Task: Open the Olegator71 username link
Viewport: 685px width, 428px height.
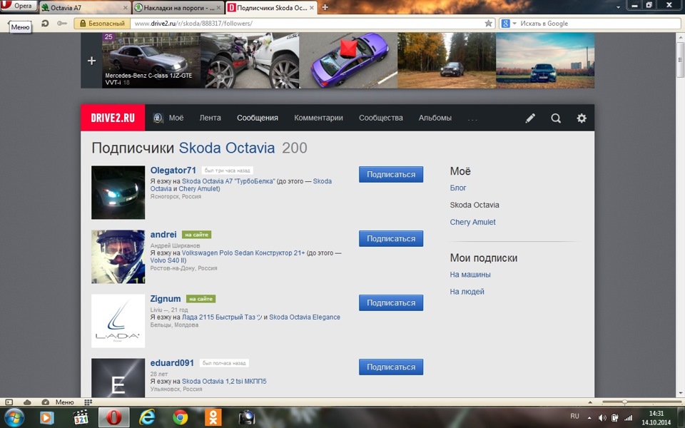Action: pos(173,170)
